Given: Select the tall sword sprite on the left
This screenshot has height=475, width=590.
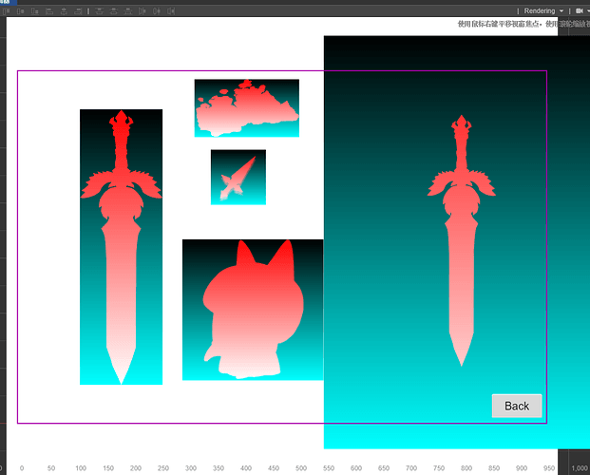Looking at the screenshot, I should (x=122, y=247).
